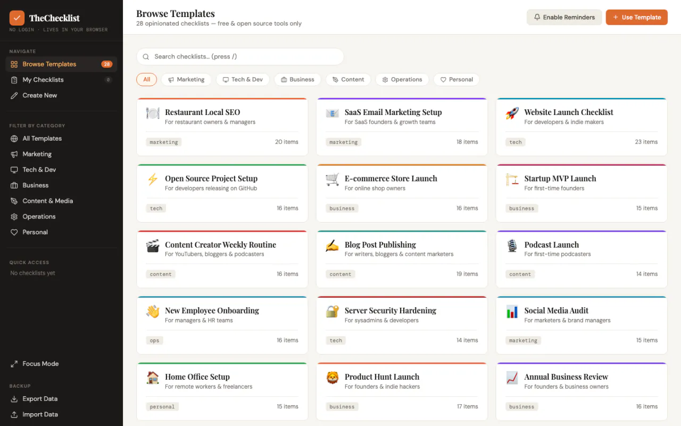
Task: Click the Server Security Hardening title
Action: pyautogui.click(x=391, y=310)
